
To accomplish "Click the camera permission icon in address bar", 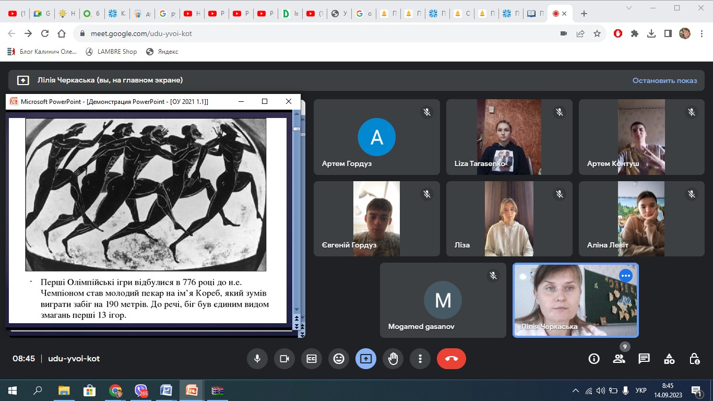I will (x=564, y=33).
